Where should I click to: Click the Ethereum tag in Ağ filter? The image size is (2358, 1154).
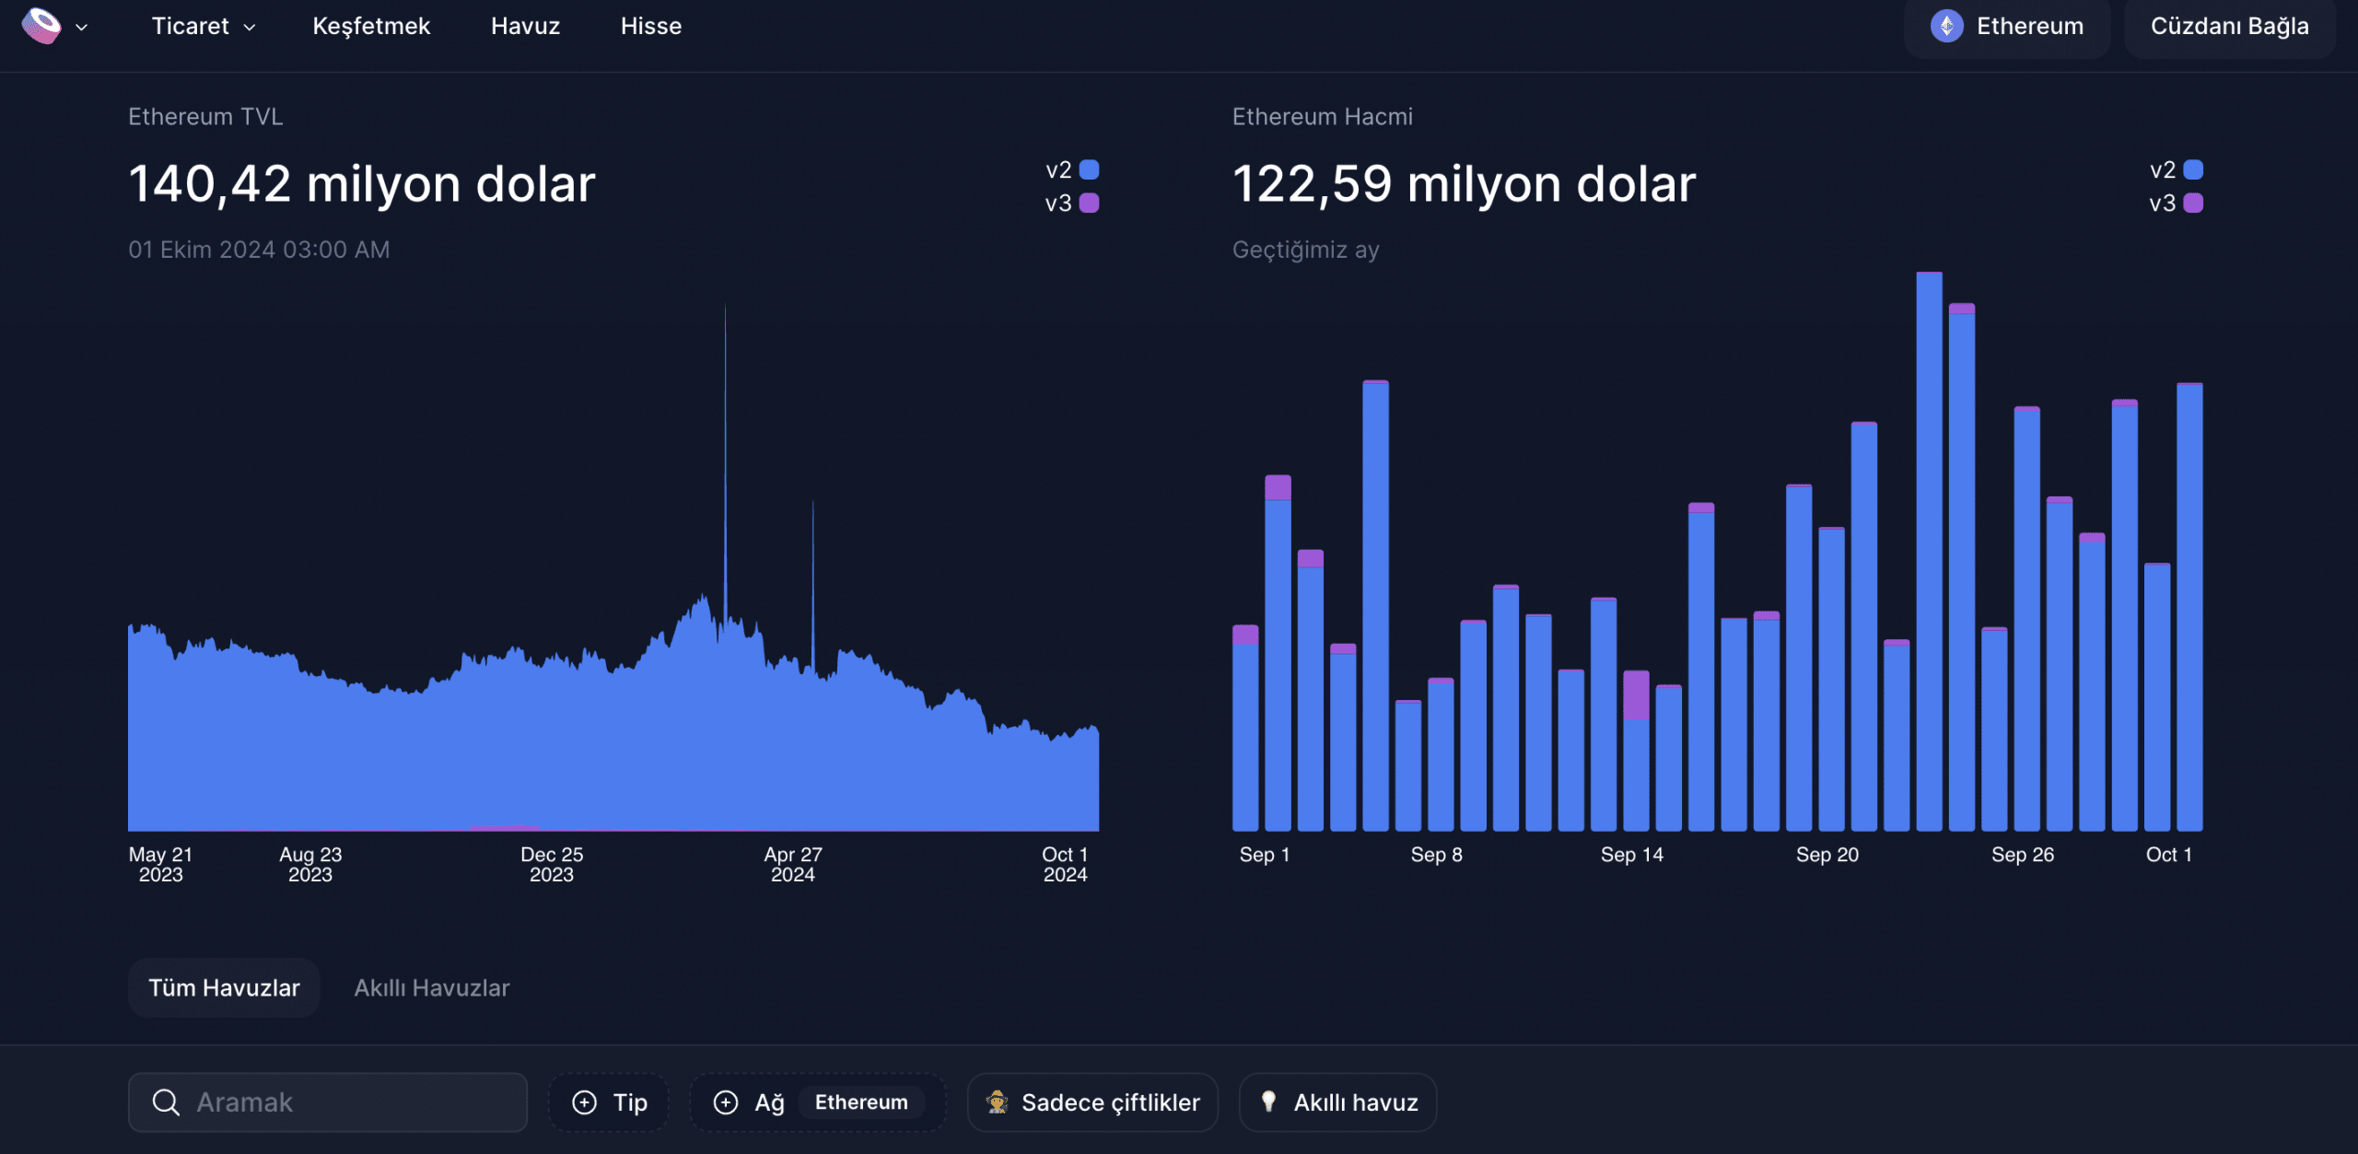pos(861,1102)
